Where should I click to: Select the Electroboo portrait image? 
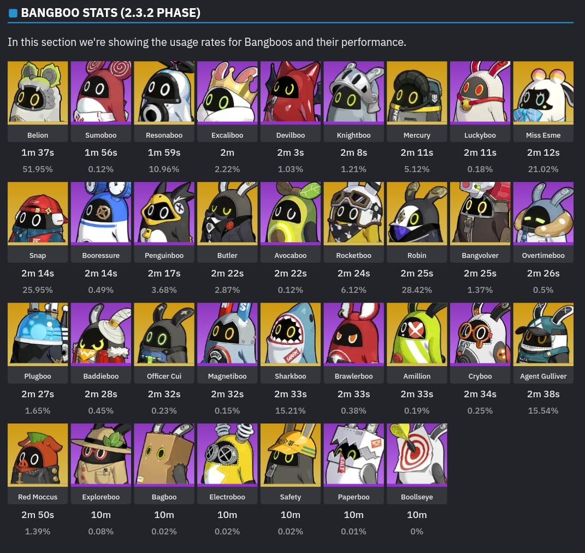click(227, 455)
